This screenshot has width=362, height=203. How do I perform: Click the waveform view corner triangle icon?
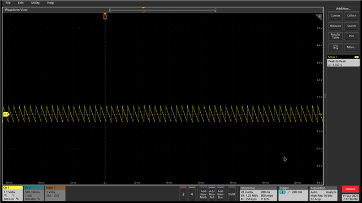319,17
